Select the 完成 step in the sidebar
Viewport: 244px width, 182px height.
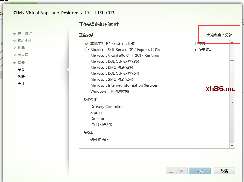(x=21, y=84)
